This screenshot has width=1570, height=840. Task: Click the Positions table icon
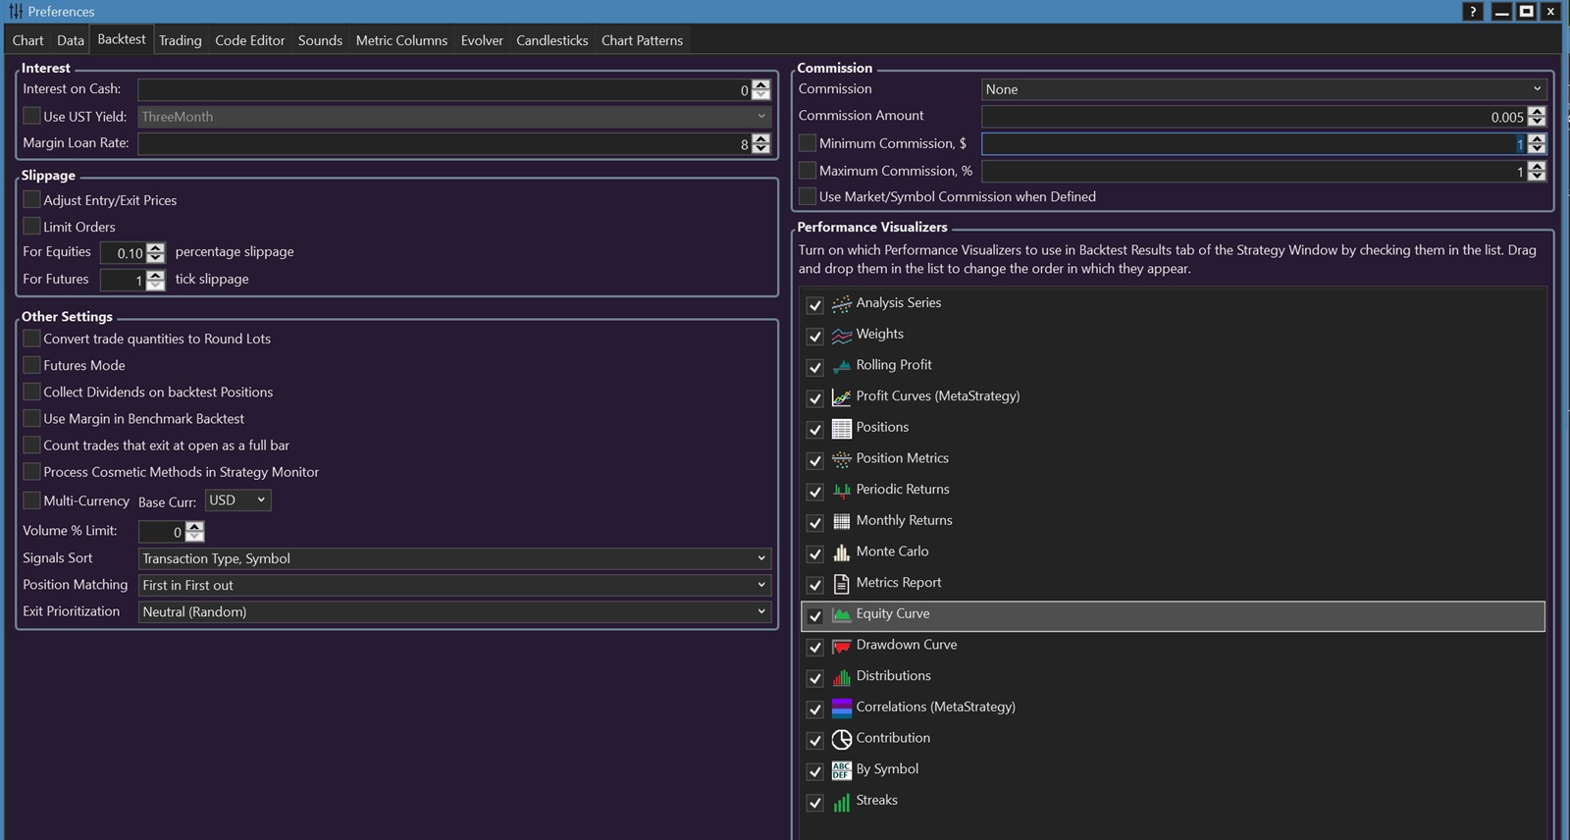[841, 428]
